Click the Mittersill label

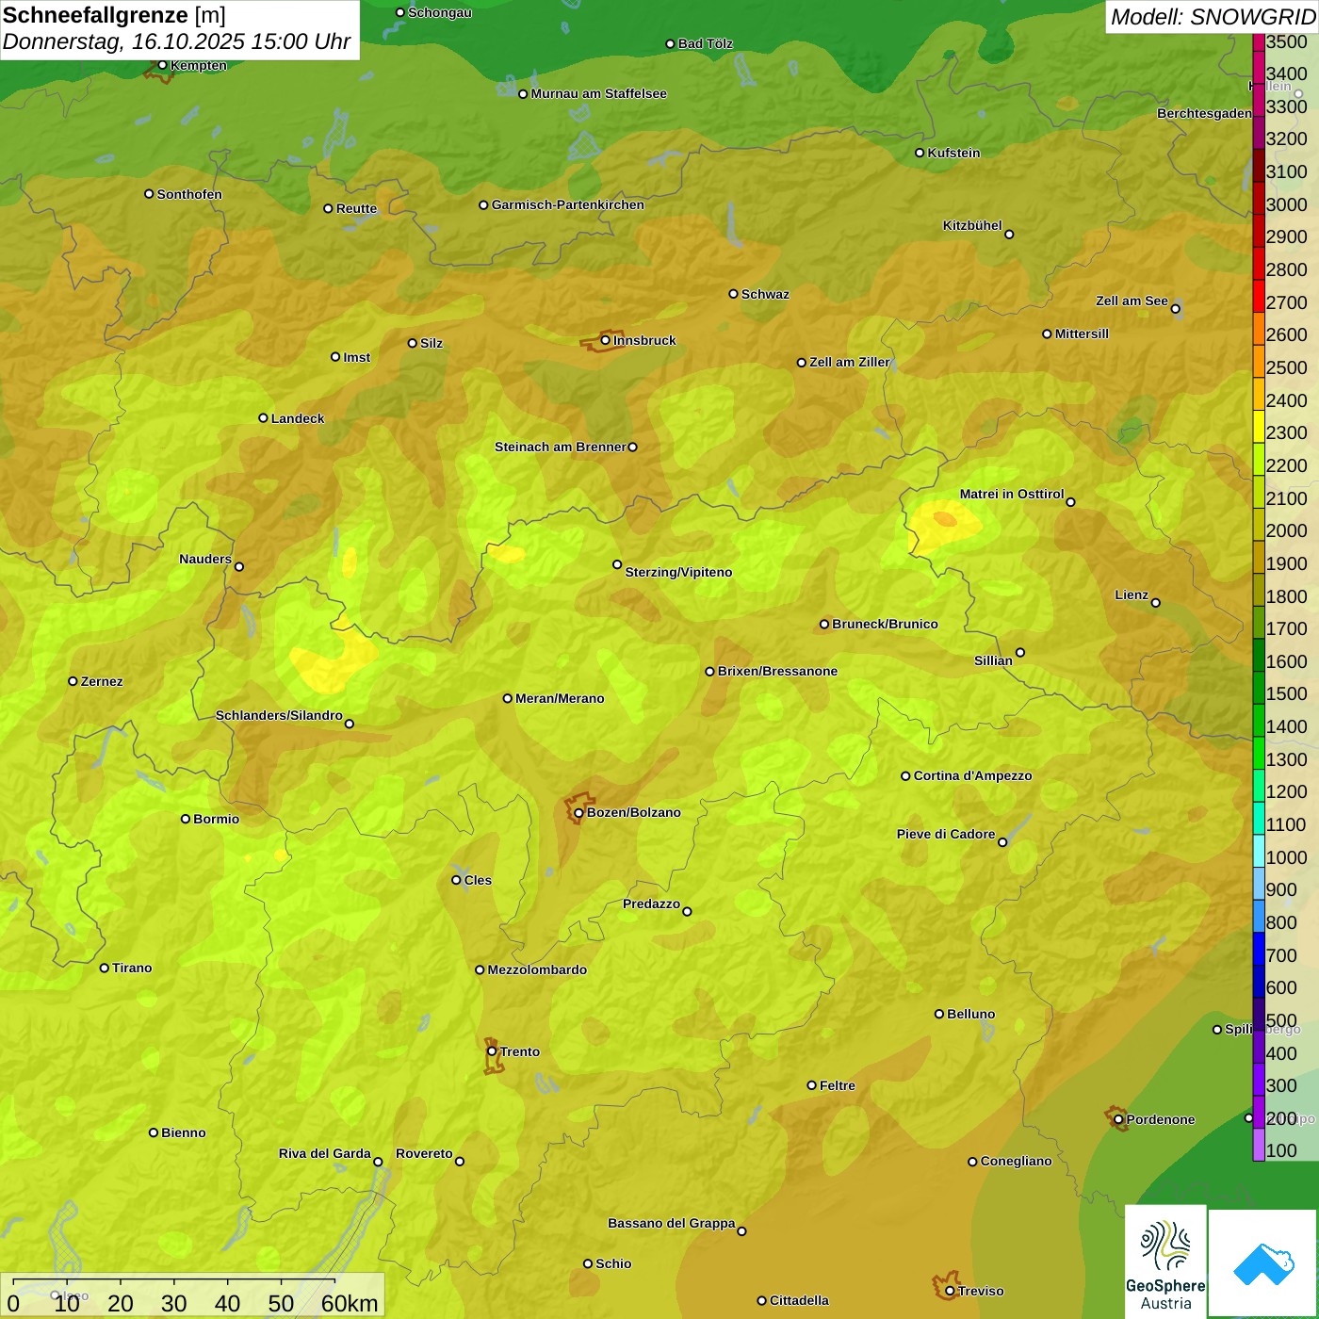click(x=1082, y=334)
